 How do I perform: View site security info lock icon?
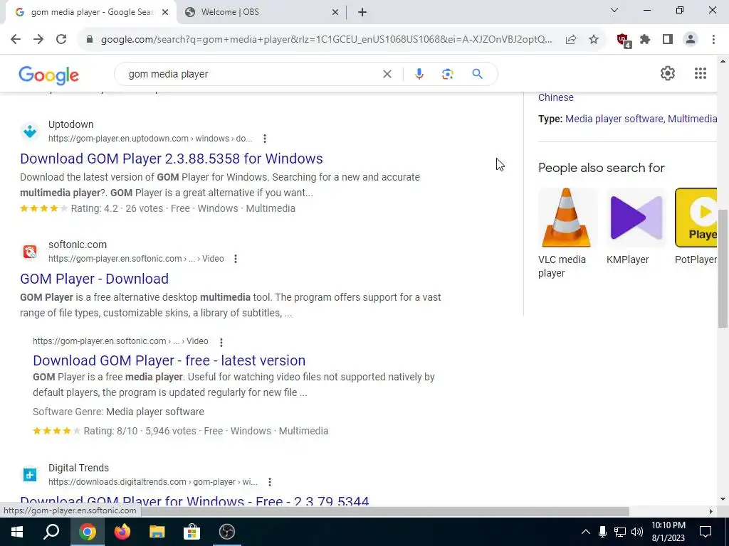click(x=90, y=40)
